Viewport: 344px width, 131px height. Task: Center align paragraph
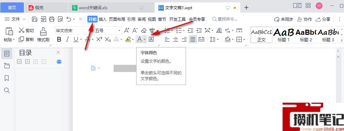pos(176,40)
